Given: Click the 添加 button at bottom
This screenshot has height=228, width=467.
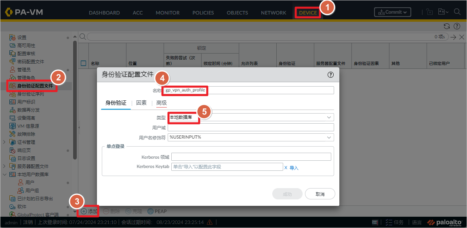Looking at the screenshot, I should click(x=89, y=211).
